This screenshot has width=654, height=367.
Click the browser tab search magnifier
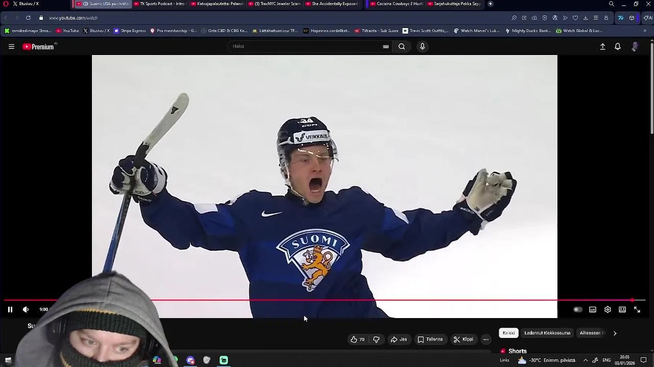[612, 4]
